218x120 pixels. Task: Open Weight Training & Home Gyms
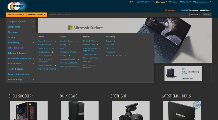pyautogui.click(x=45, y=60)
